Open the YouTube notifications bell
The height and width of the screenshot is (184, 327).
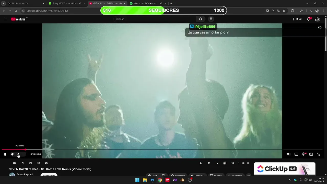309,19
